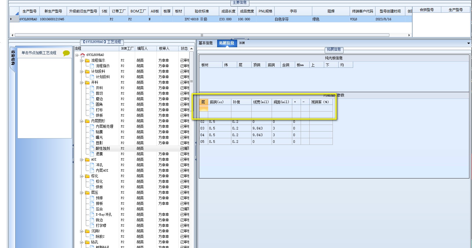Sort by 生产型号 column header in main grid

click(30, 11)
